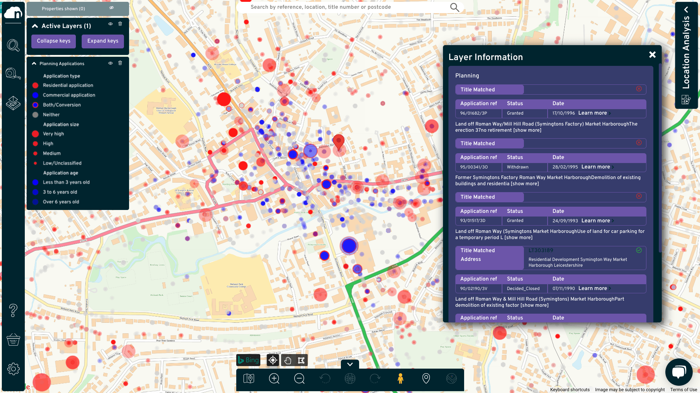Toggle Planning Applications layer visibility eye
The height and width of the screenshot is (393, 700).
110,63
